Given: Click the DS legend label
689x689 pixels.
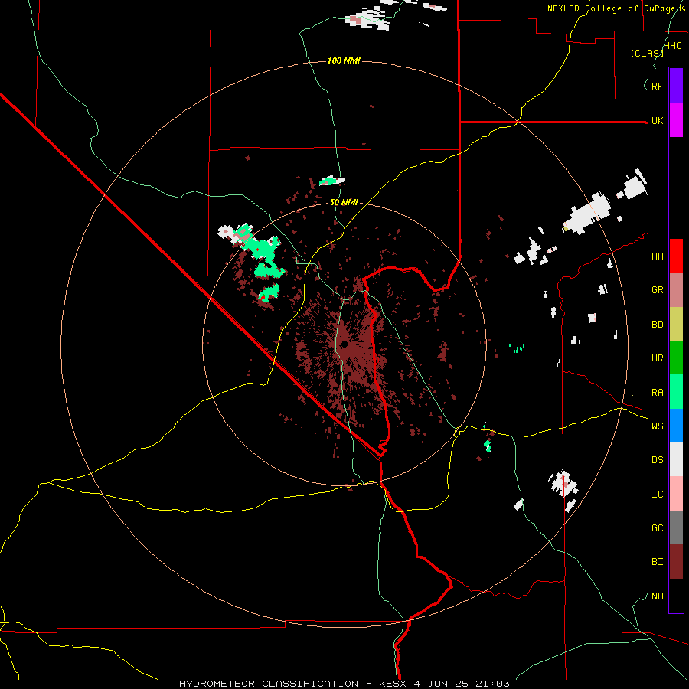Looking at the screenshot, I should 658,460.
